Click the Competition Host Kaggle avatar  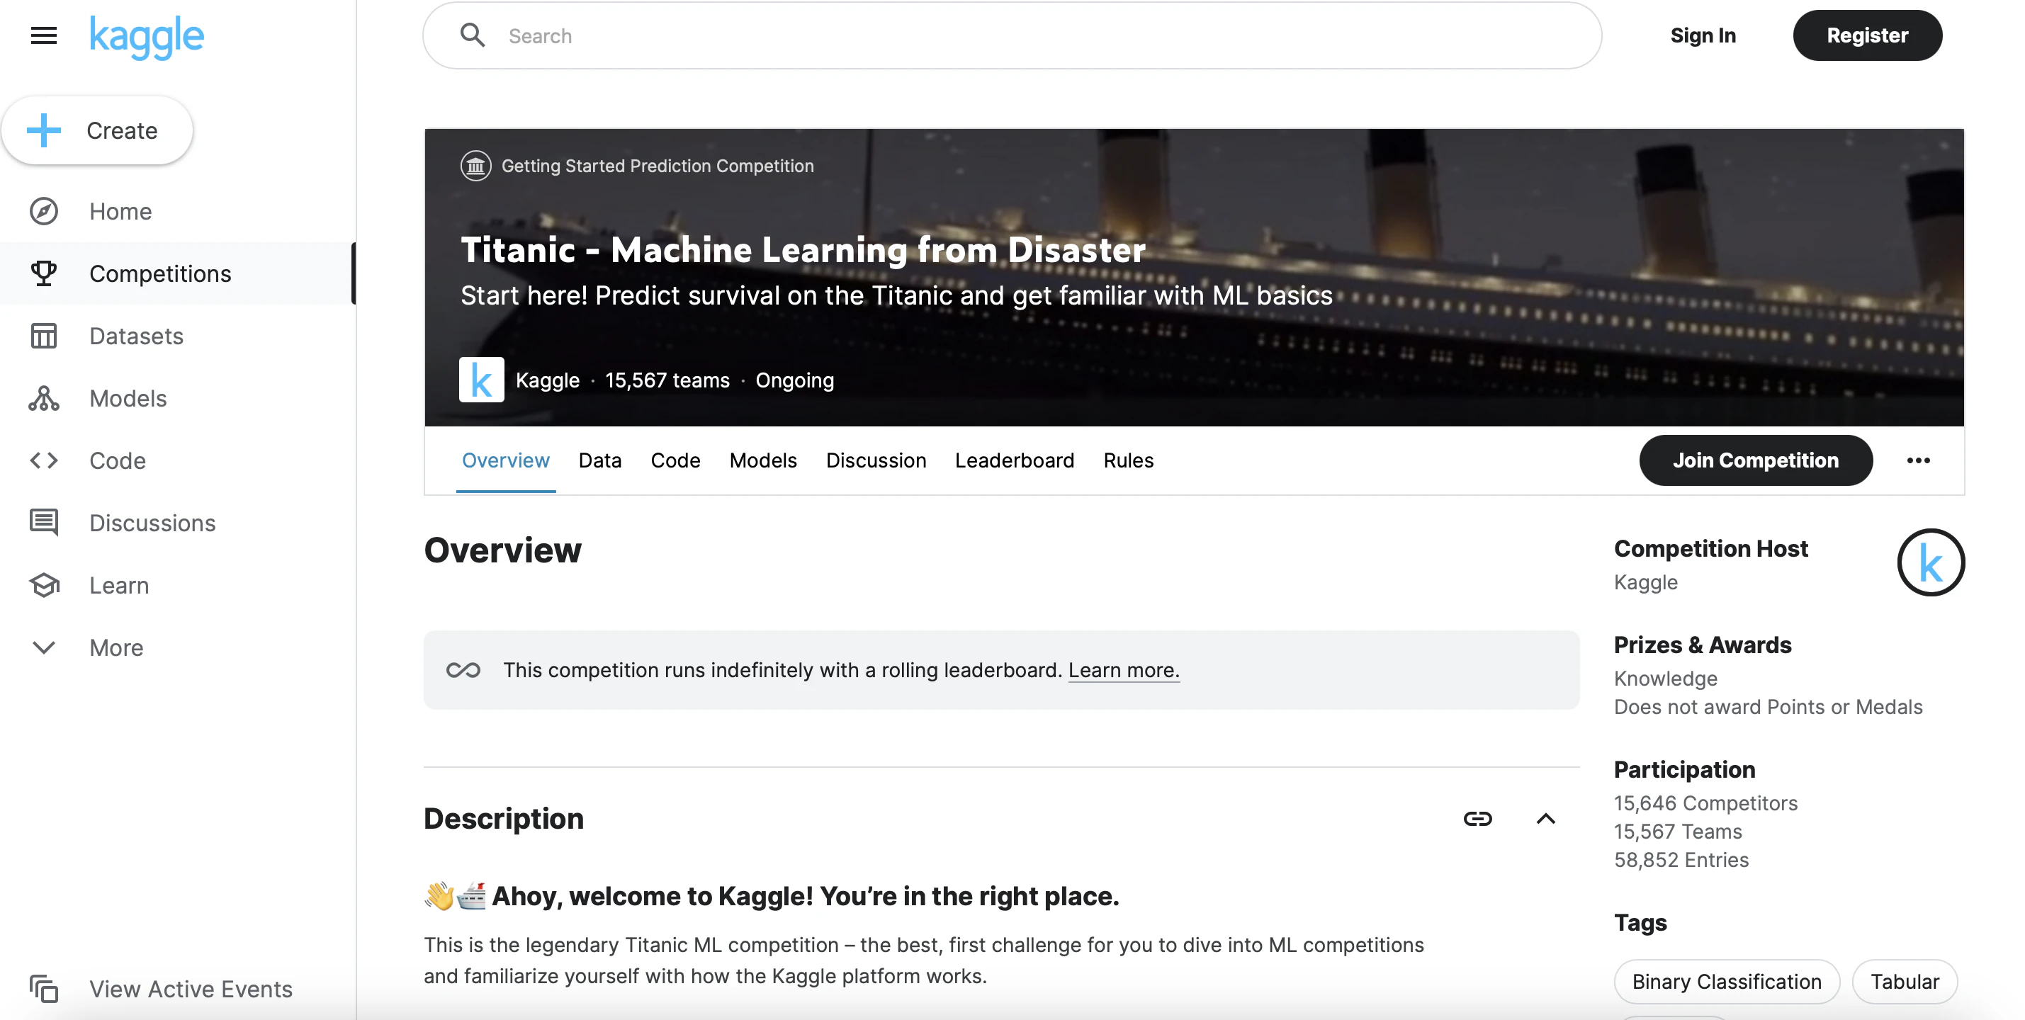point(1931,562)
